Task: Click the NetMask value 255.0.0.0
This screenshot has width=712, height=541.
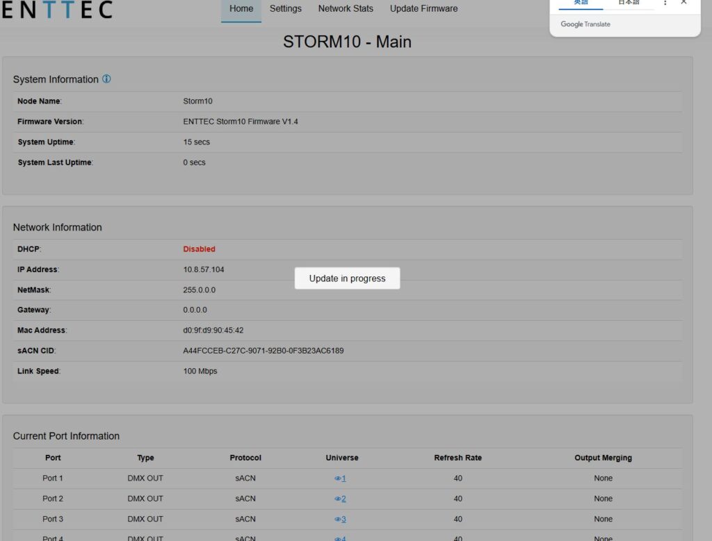Action: pyautogui.click(x=200, y=290)
